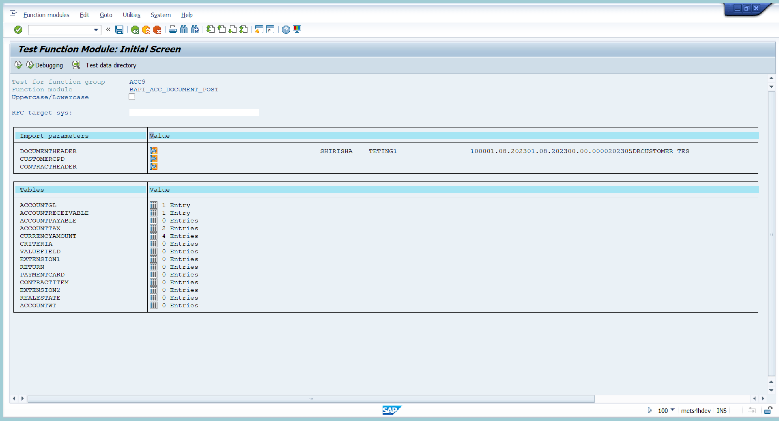Click inside the RFC target sys field
The height and width of the screenshot is (421, 779).
coord(194,112)
